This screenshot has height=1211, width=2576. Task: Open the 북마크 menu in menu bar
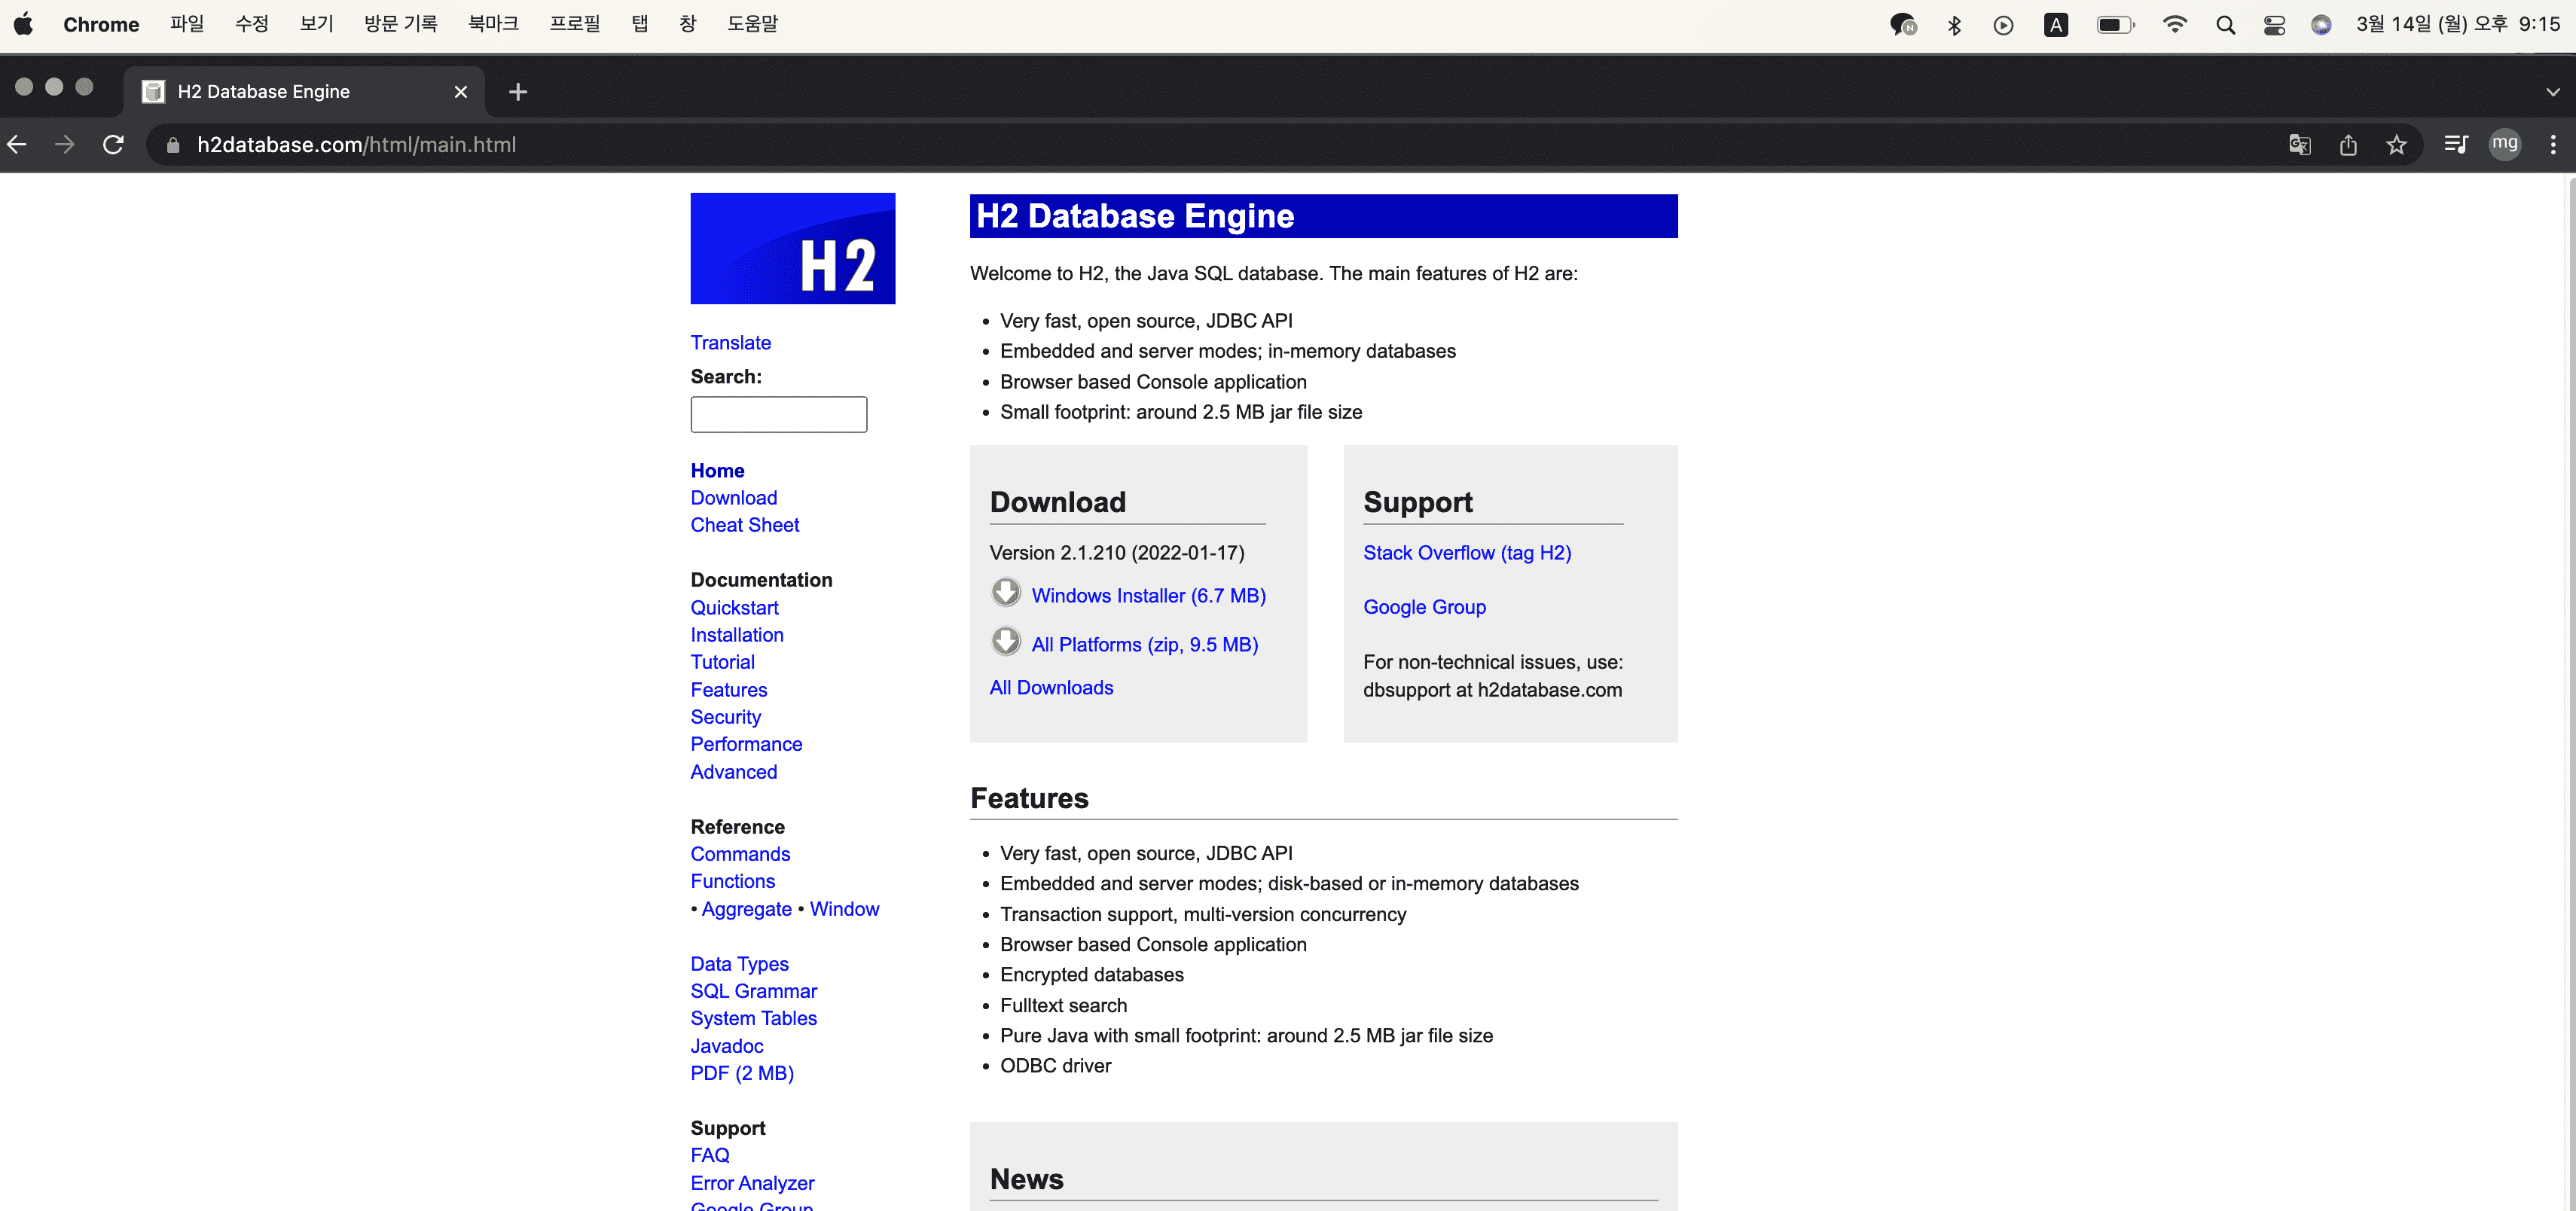[493, 24]
